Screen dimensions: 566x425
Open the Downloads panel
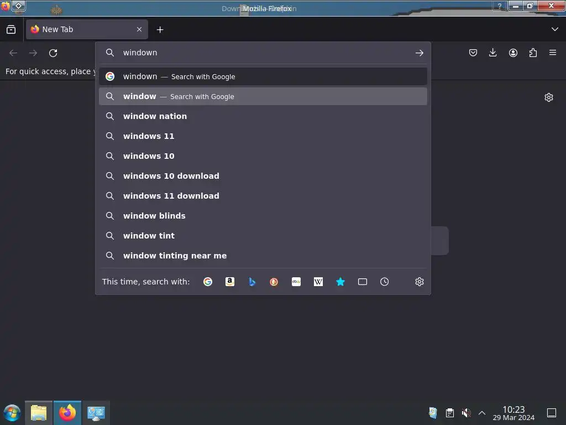(492, 53)
